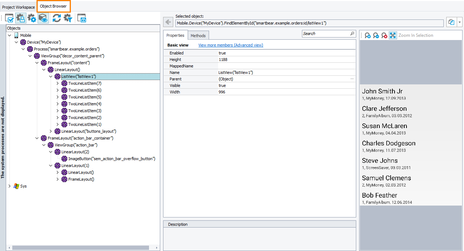Open the Project Workspace tab
Viewport: 464px width, 251px height.
(x=18, y=6)
